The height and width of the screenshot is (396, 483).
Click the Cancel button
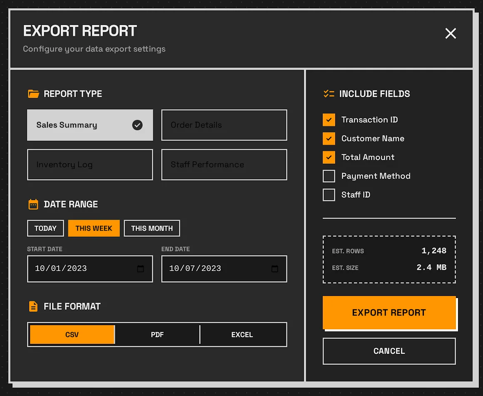click(x=389, y=351)
